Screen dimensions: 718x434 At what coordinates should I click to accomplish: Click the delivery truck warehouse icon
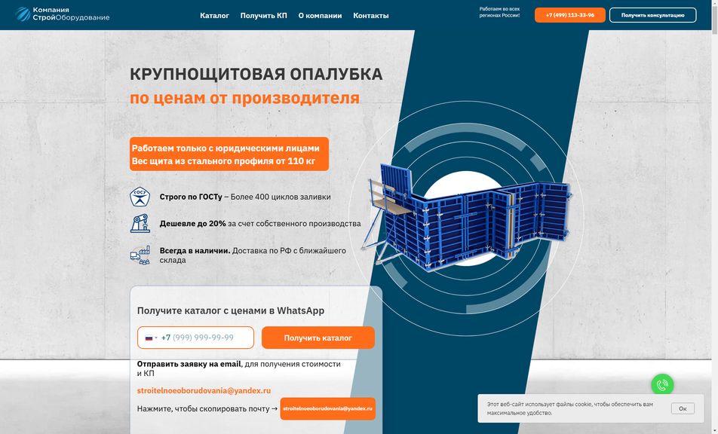[140, 255]
